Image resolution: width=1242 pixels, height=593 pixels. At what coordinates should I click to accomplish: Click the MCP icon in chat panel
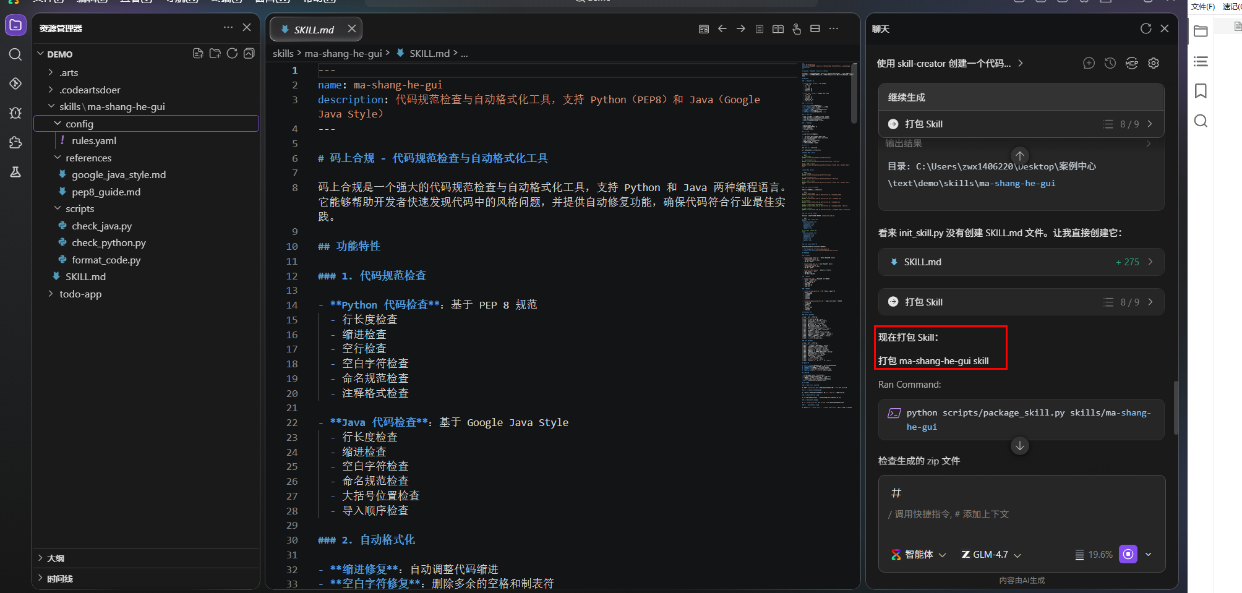pyautogui.click(x=1131, y=62)
